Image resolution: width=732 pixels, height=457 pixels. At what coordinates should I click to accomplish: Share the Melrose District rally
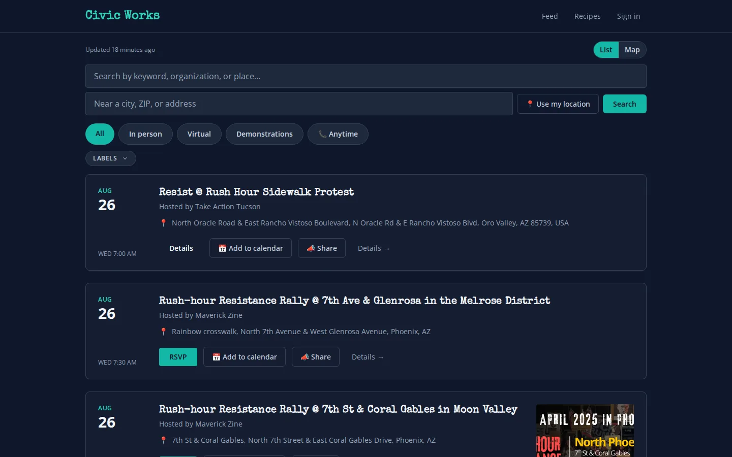(316, 357)
